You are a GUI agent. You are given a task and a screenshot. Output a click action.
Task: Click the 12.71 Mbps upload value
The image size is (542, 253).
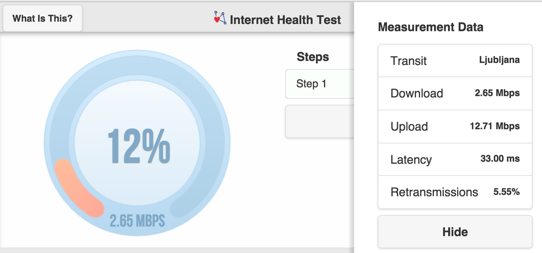click(495, 126)
